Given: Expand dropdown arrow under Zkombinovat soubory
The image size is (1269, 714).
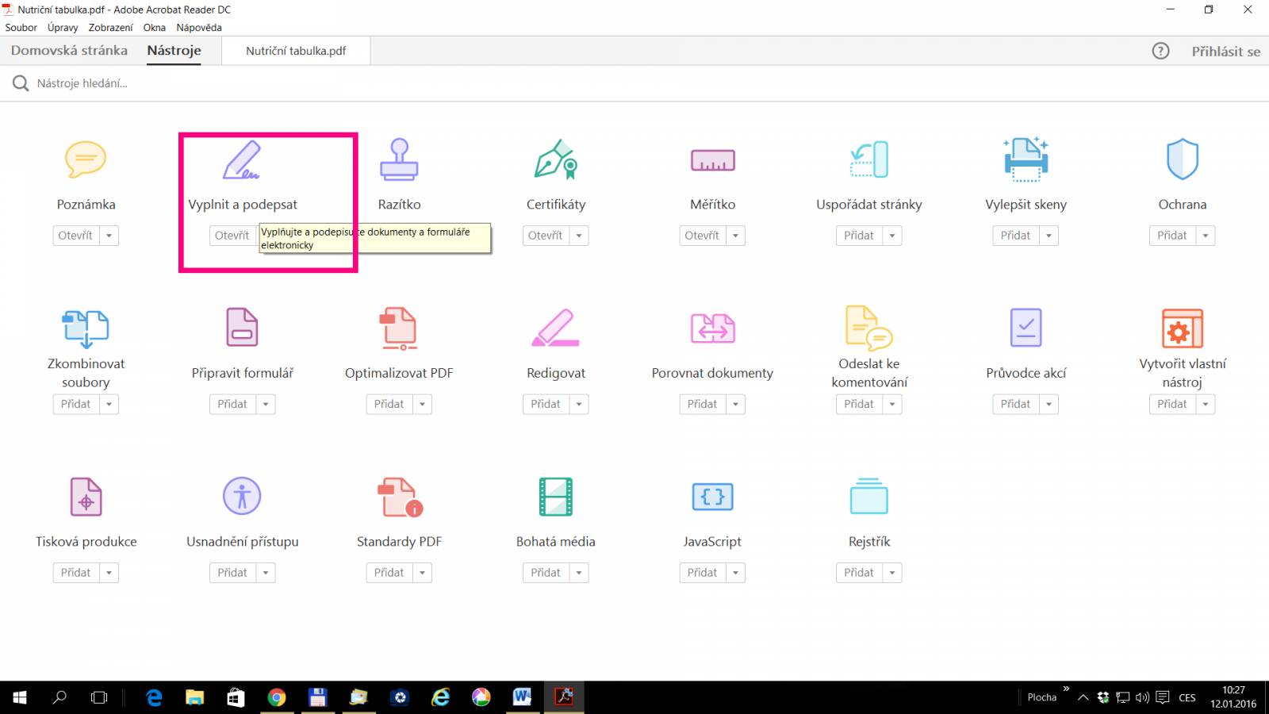Looking at the screenshot, I should pyautogui.click(x=109, y=404).
